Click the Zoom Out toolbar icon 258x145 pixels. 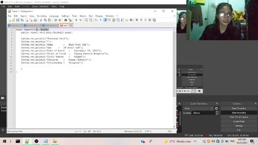[x=80, y=20]
